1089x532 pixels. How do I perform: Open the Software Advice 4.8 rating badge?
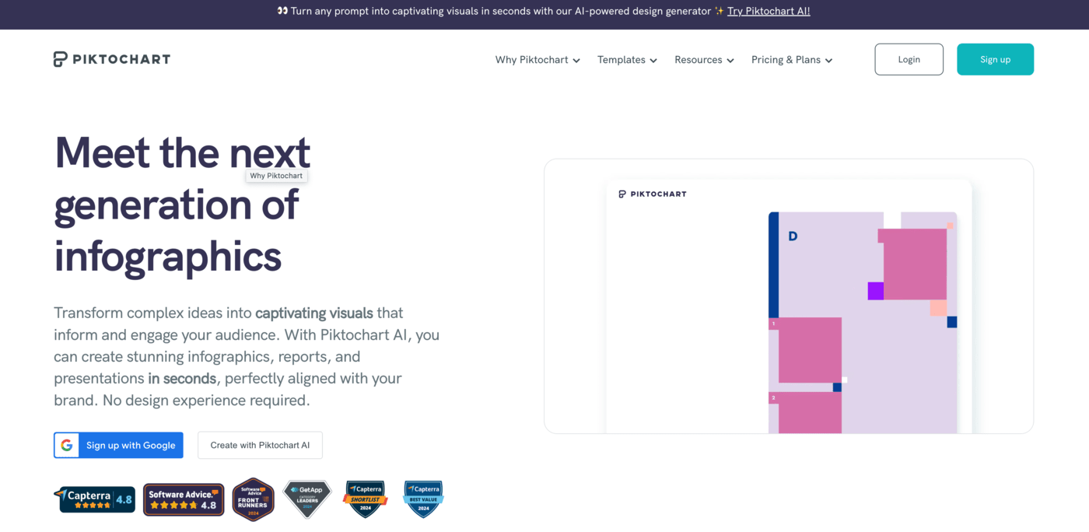[x=184, y=499]
